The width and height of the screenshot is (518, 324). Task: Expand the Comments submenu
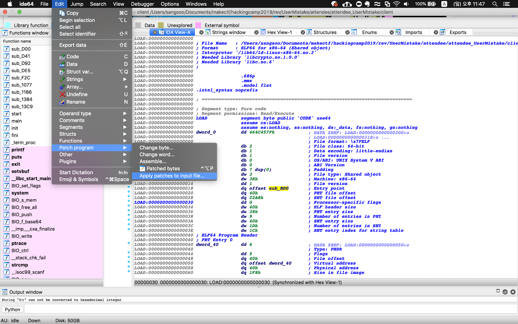[x=92, y=120]
